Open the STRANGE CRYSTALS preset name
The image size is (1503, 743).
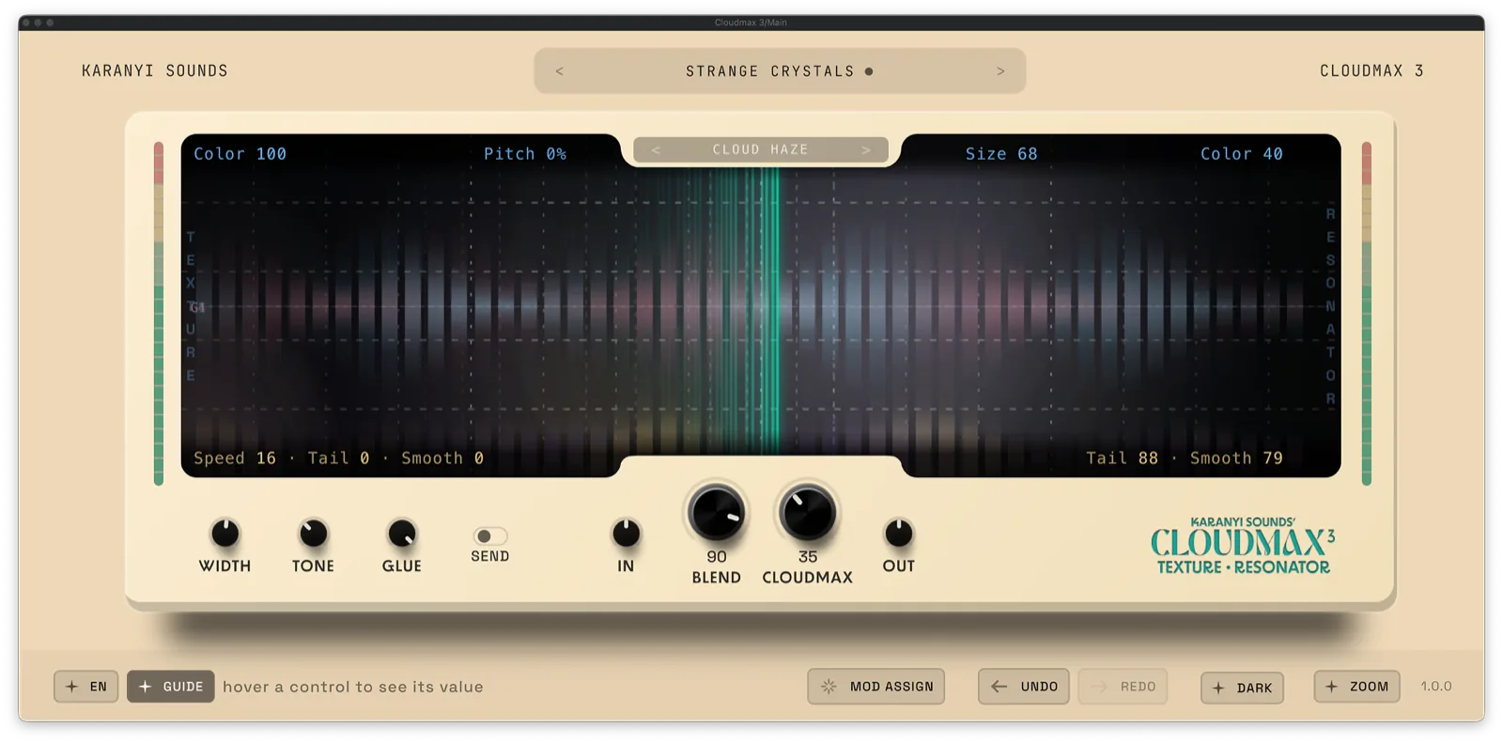(769, 71)
